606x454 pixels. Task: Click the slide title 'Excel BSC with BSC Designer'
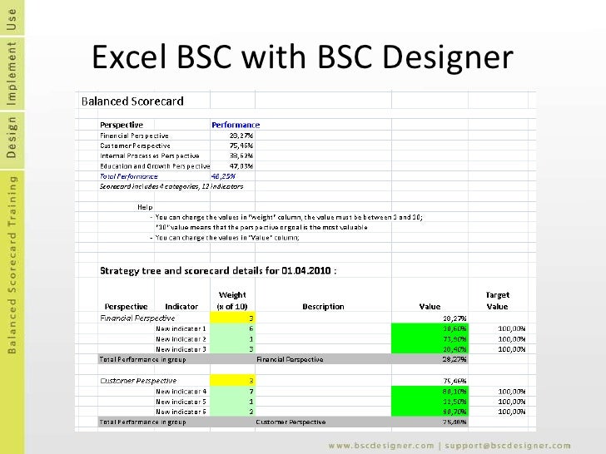pos(302,57)
